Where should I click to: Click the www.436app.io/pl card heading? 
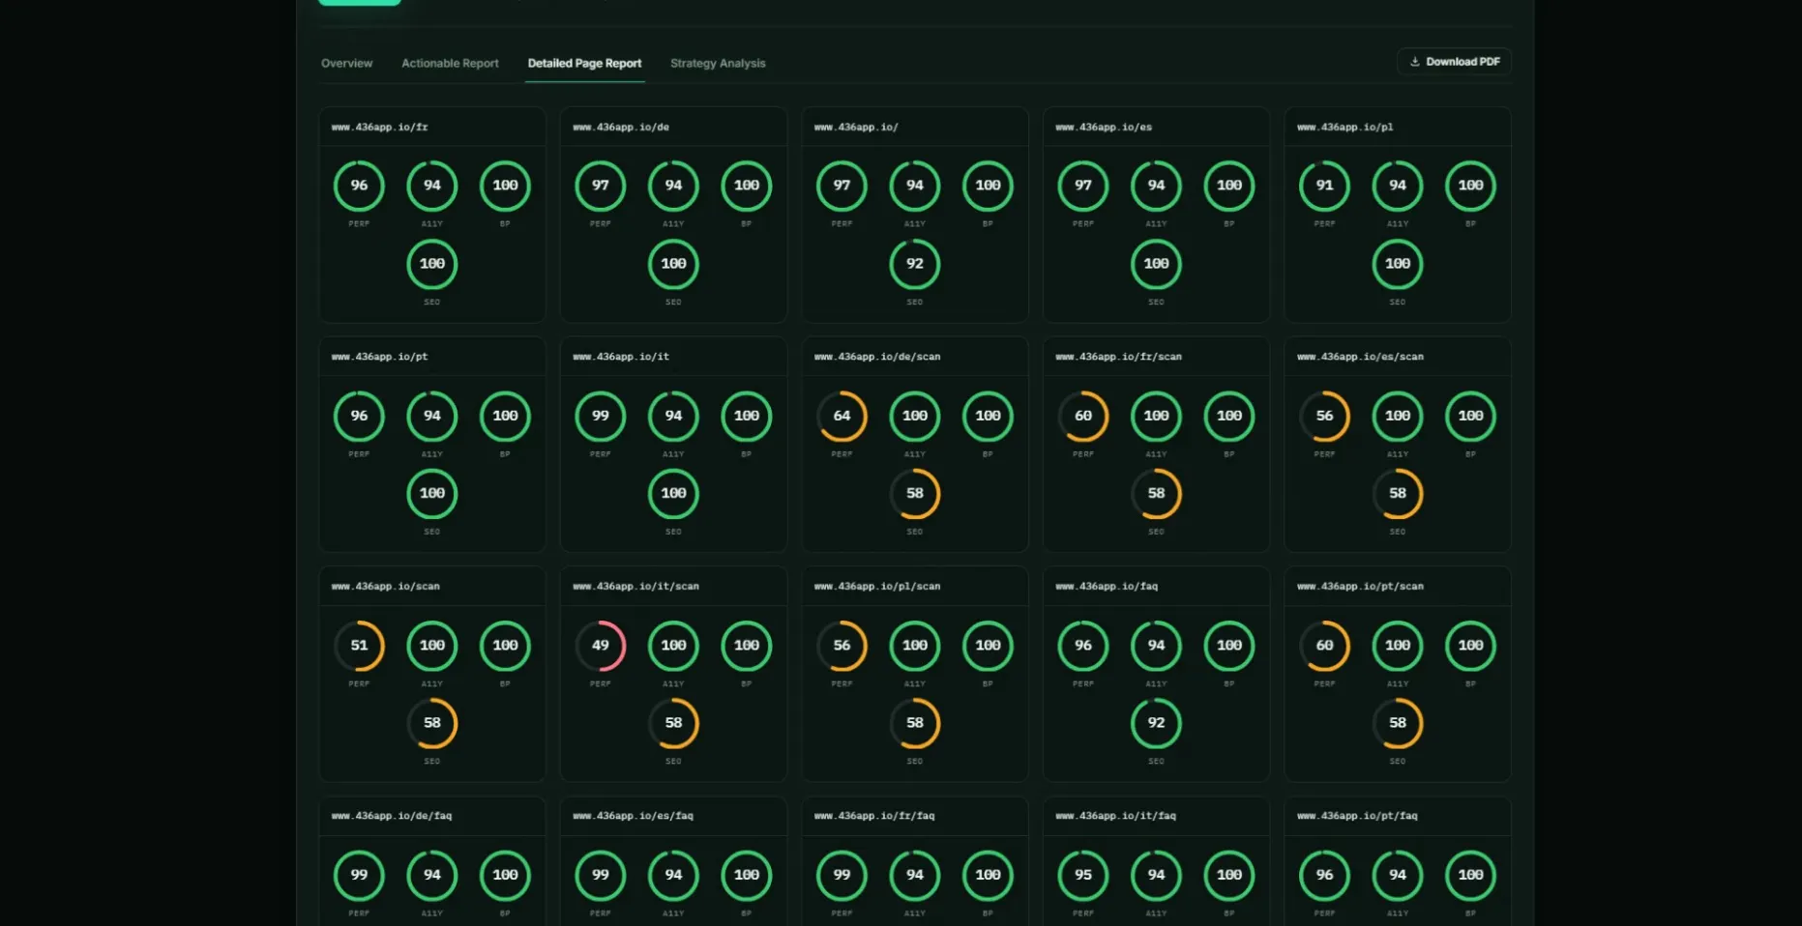(1344, 127)
